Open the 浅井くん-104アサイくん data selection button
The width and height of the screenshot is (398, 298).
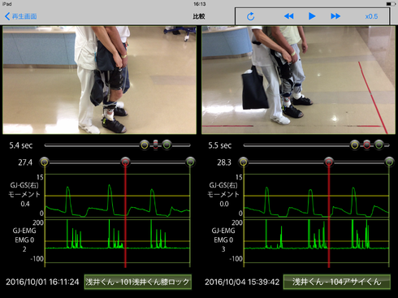337,282
